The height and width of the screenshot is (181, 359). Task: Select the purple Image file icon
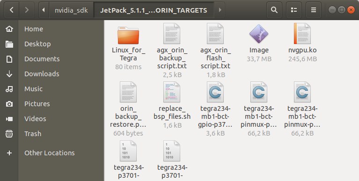(x=259, y=34)
